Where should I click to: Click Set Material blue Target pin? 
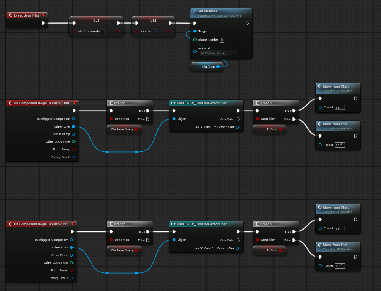point(195,31)
